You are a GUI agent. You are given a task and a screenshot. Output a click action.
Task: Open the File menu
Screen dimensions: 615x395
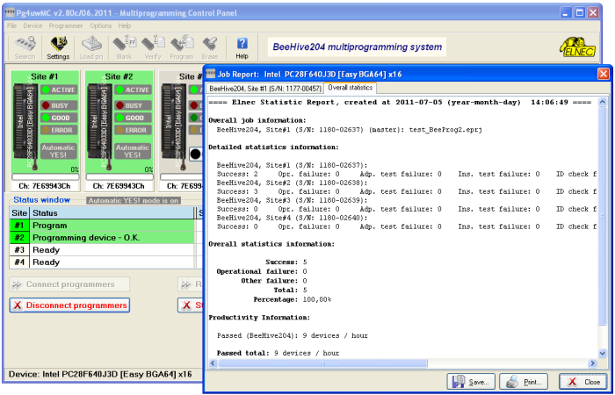click(x=11, y=25)
